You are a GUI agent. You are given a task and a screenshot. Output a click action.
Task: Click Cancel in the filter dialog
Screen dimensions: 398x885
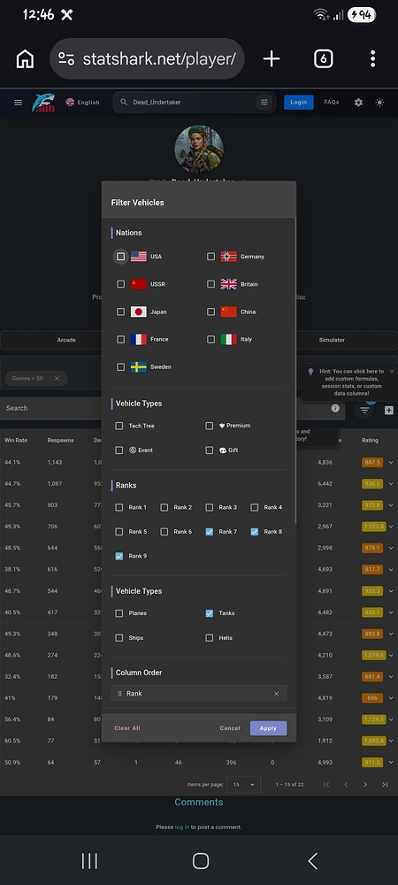230,728
